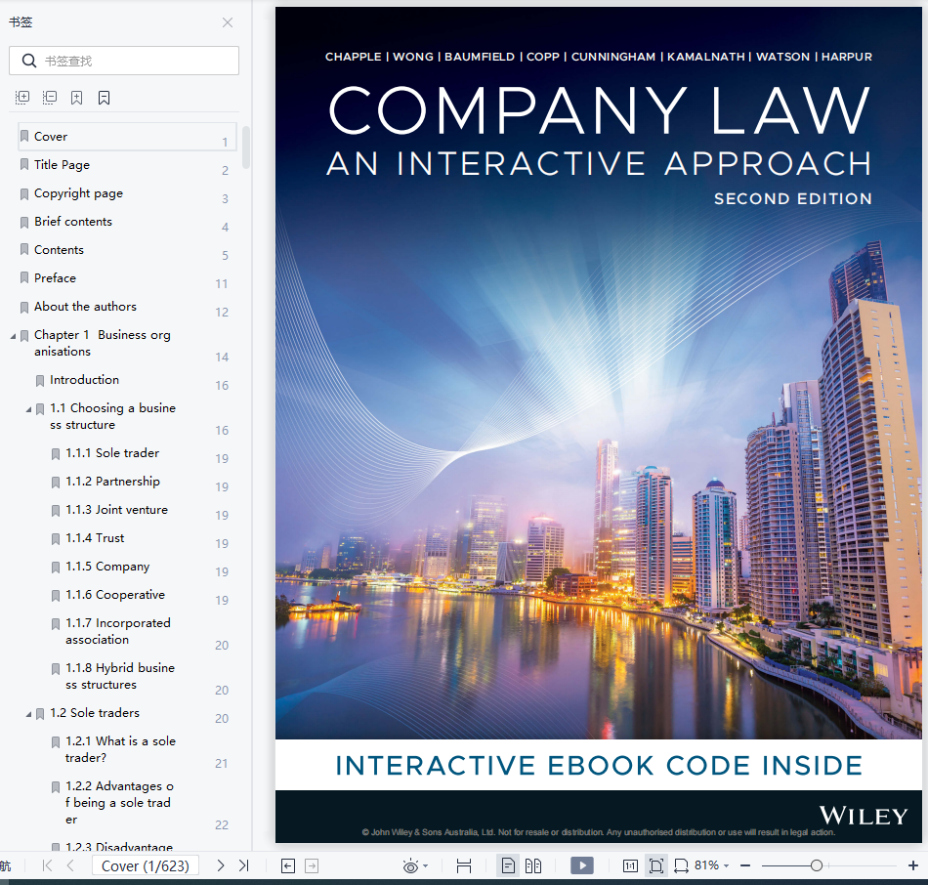Collapse the Chapter 1 Business organisations bookmark
This screenshot has width=928, height=885.
tap(13, 336)
